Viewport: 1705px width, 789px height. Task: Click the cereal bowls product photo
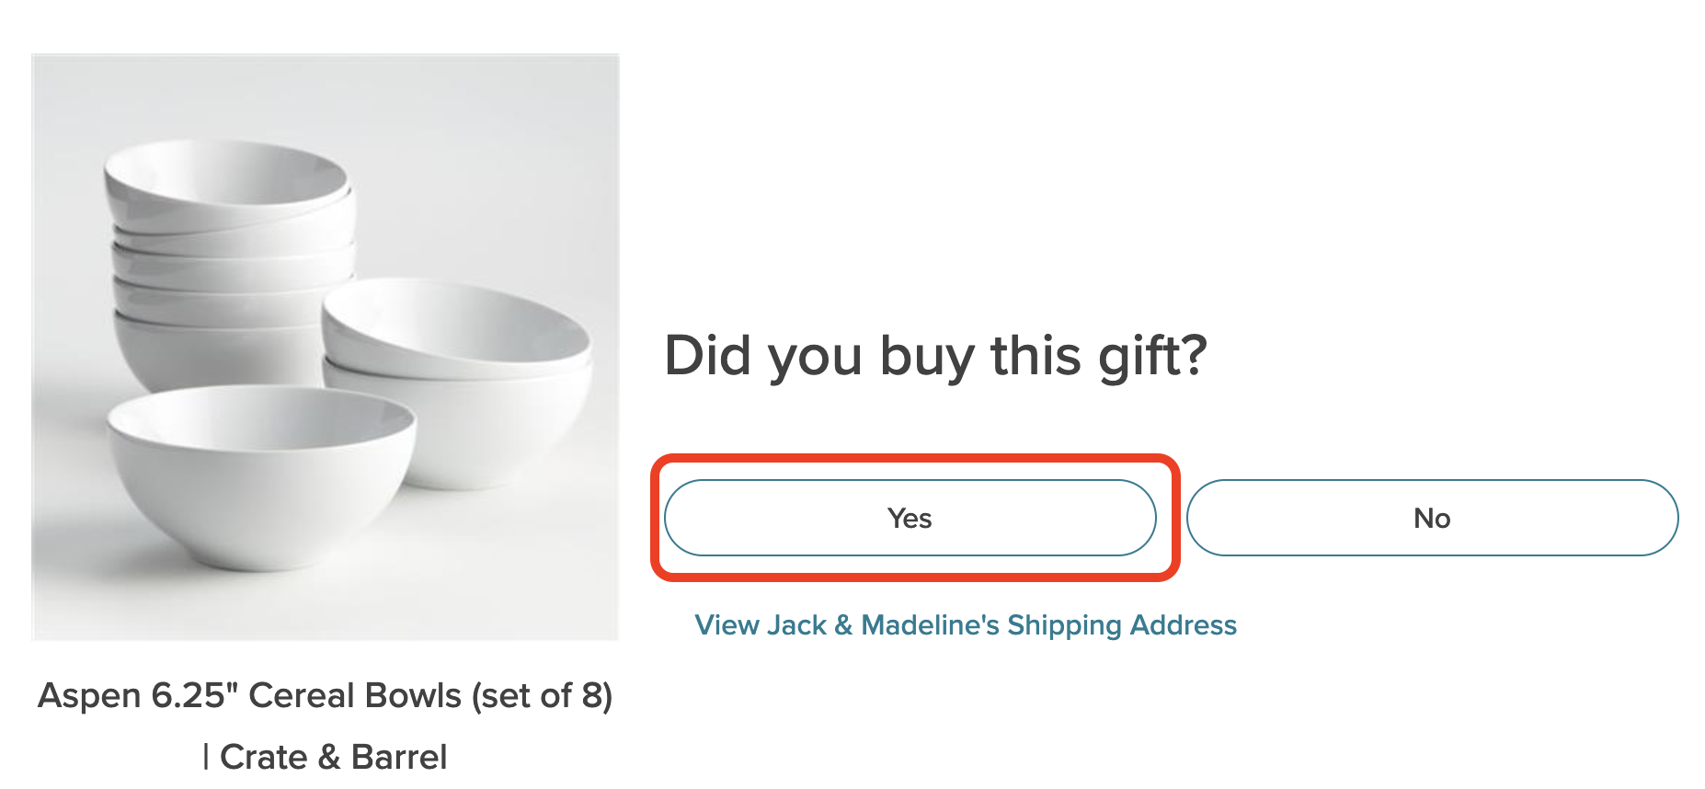(x=326, y=347)
